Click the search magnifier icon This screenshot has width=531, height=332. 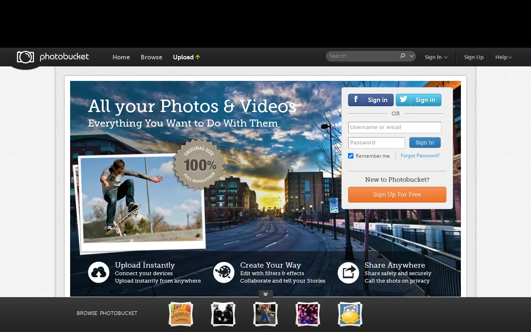402,56
